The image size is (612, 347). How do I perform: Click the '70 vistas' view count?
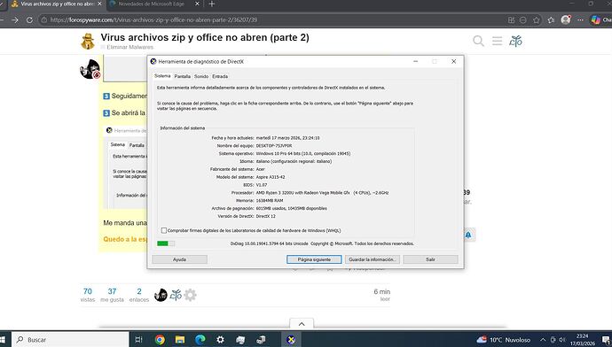point(88,295)
